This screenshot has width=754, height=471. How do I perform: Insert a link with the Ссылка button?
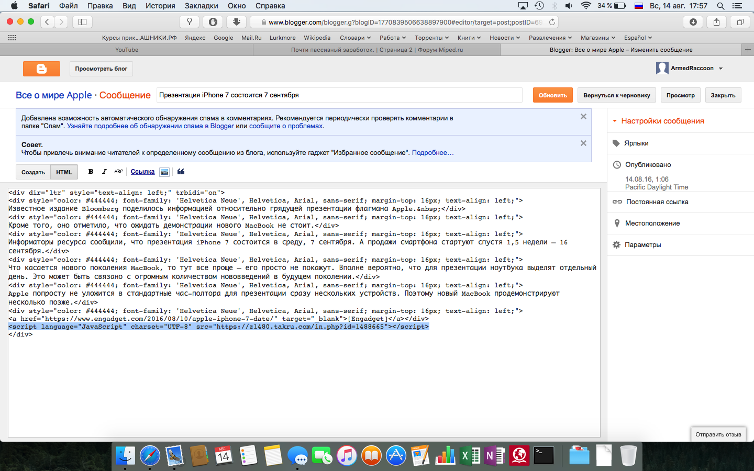point(142,172)
